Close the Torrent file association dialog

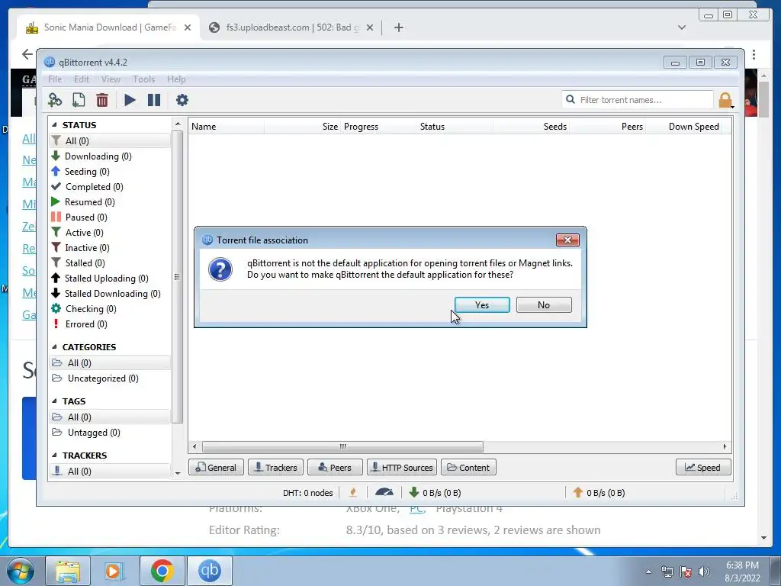click(567, 240)
